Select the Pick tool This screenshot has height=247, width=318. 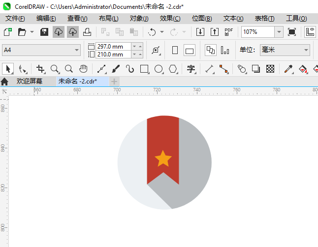tap(8, 69)
